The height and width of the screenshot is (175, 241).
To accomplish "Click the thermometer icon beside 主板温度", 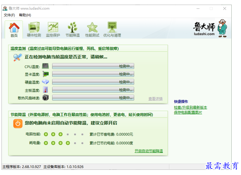I will (x=45, y=90).
